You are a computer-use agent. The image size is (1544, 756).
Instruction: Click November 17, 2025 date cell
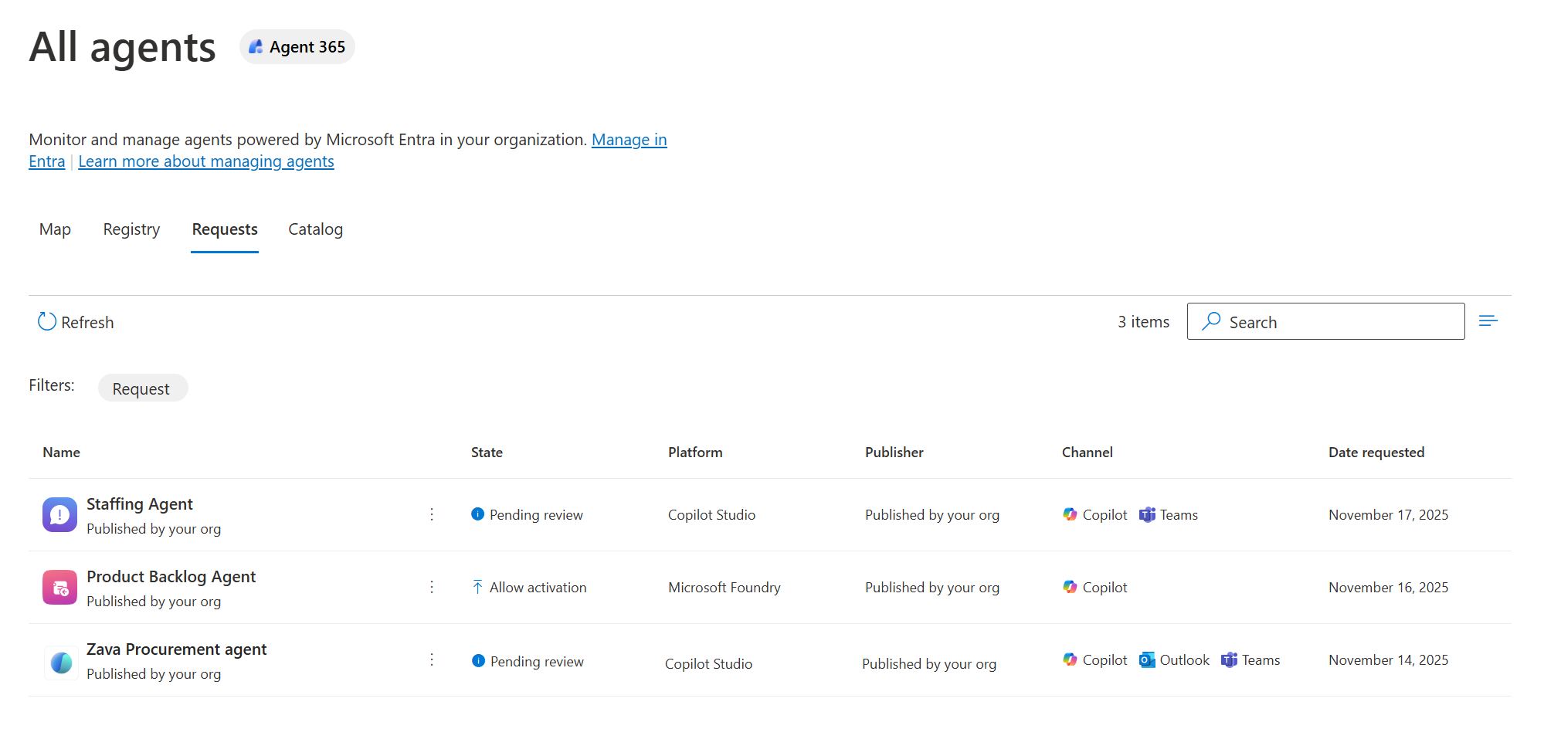(1388, 515)
